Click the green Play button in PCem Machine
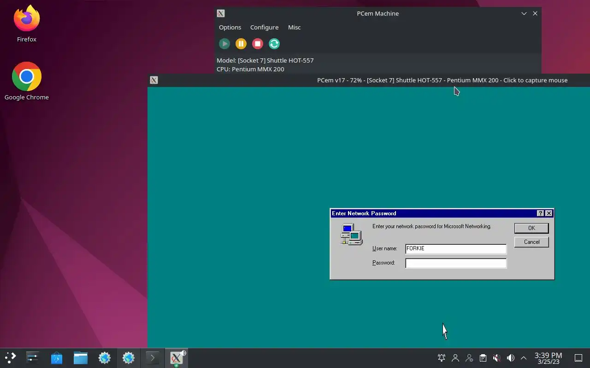The width and height of the screenshot is (590, 368). (224, 44)
